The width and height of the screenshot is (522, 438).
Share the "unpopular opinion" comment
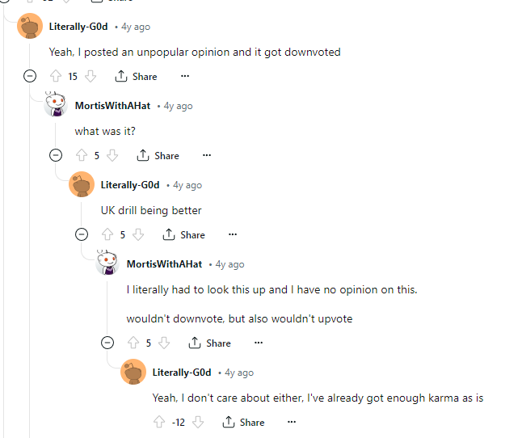coord(137,77)
